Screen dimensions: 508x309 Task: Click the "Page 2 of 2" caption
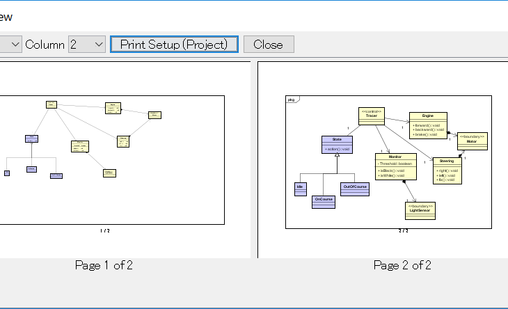pos(402,265)
